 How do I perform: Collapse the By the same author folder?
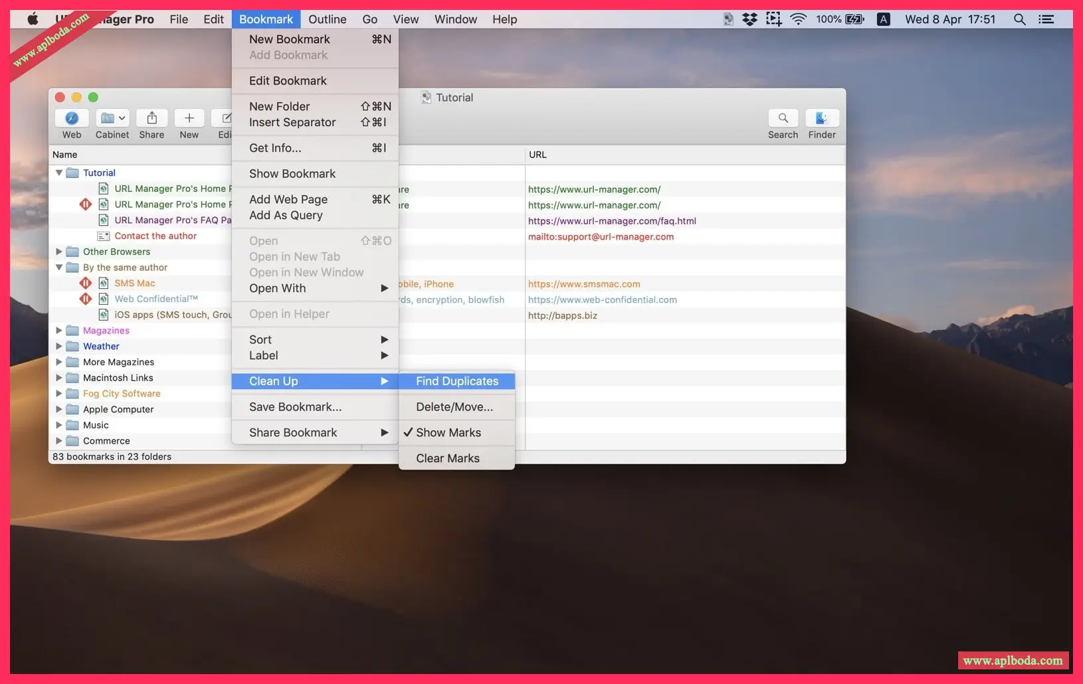tap(59, 267)
